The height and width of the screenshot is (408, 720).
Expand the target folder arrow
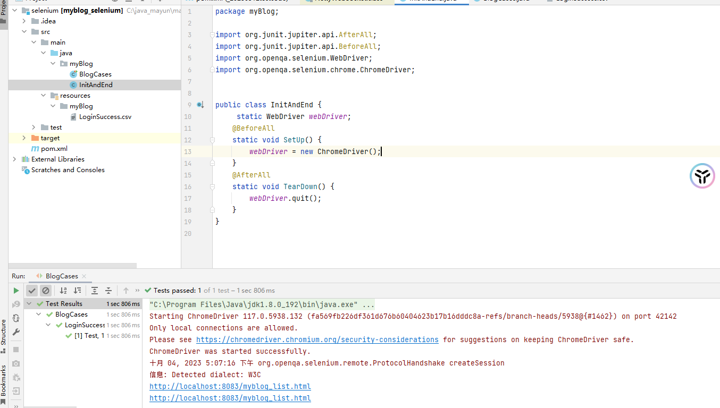click(24, 138)
